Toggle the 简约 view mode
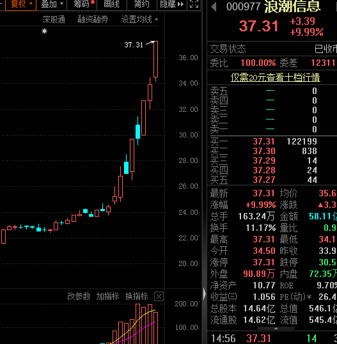 click(x=142, y=4)
